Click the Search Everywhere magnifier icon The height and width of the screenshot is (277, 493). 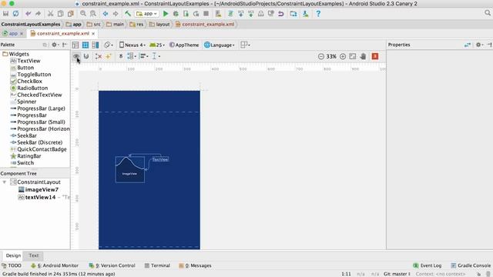488,13
